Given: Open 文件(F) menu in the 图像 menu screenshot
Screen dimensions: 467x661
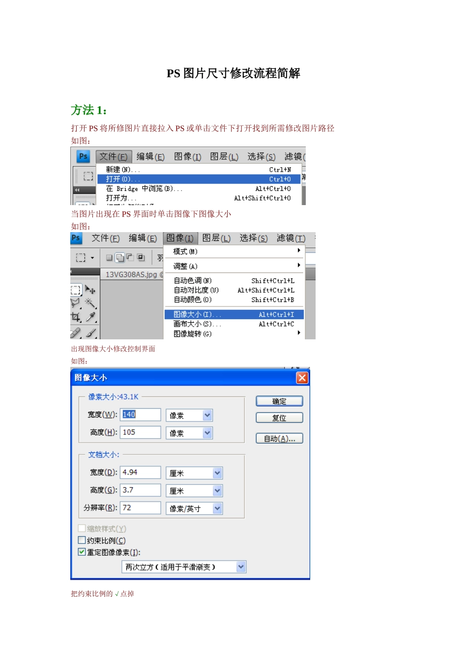Looking at the screenshot, I should 106,239.
